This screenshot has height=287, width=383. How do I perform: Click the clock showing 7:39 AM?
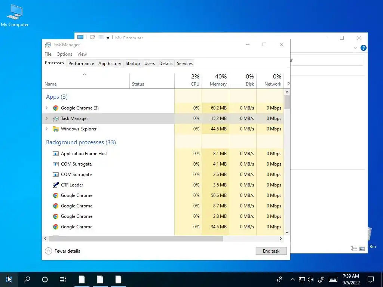(x=351, y=276)
